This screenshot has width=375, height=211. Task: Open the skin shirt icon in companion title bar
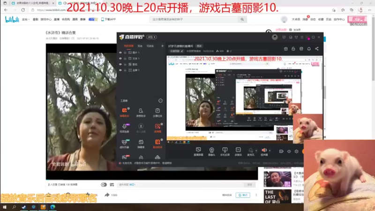[296, 38]
